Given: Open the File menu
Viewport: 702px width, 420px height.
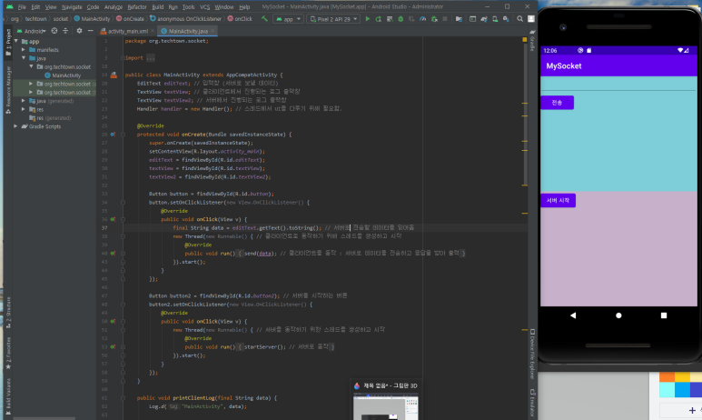Looking at the screenshot, I should (x=22, y=6).
